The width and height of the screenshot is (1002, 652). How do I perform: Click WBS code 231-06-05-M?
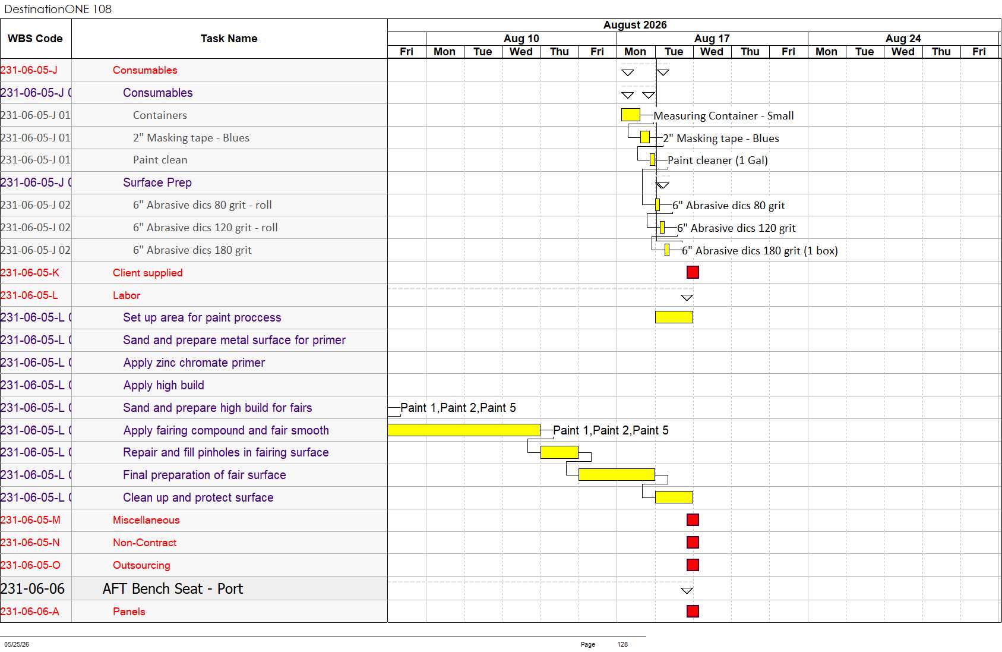point(30,520)
